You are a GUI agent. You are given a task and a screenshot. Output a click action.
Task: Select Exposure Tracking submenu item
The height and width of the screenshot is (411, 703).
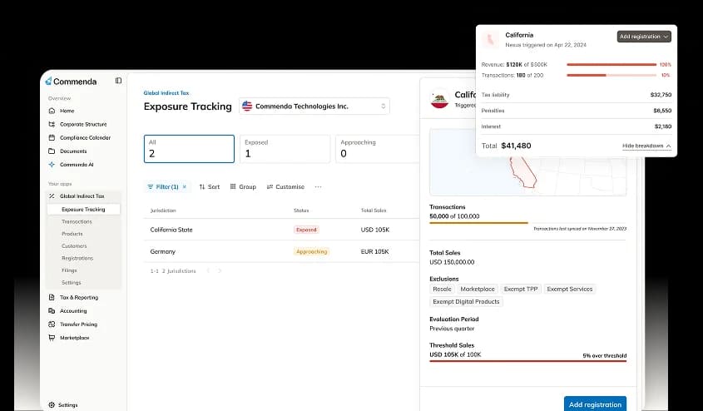point(83,210)
